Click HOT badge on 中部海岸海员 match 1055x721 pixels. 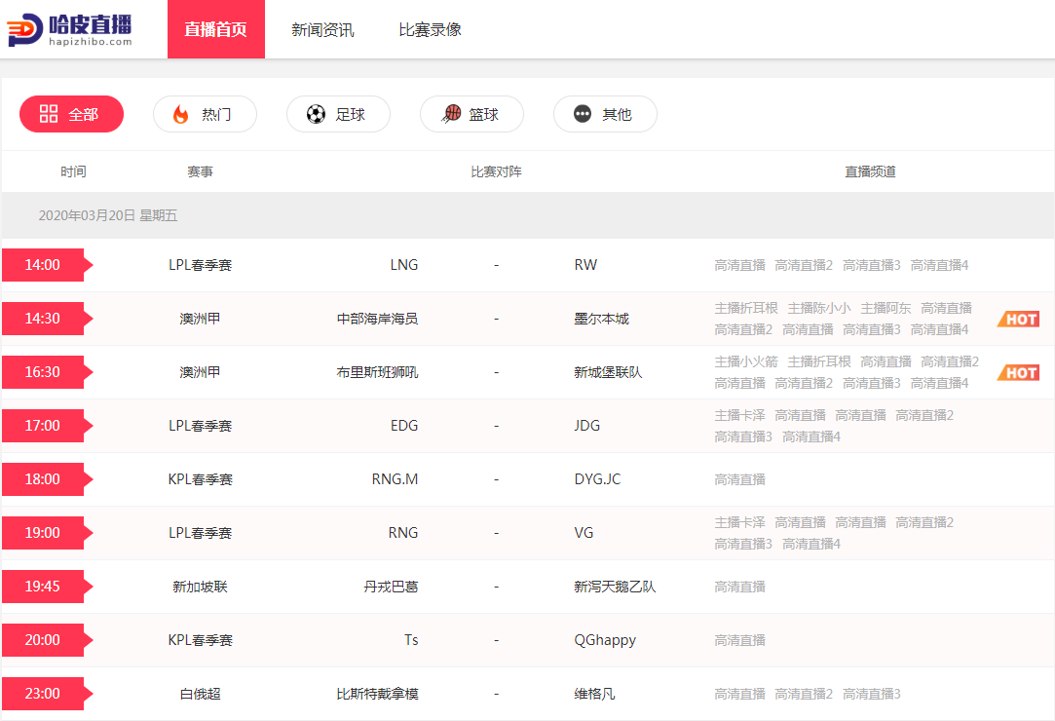1018,319
